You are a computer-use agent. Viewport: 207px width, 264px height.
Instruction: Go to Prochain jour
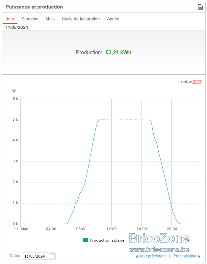click(185, 256)
